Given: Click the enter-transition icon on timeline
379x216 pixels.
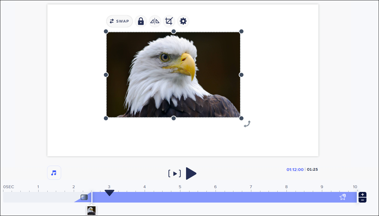Looking at the screenshot, I should pos(84,197).
